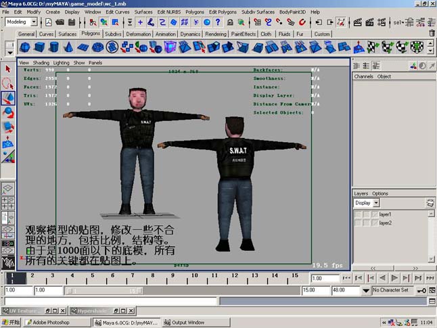Create a polygon torus from shelf
Image resolution: width=437 pixels, height=328 pixels.
[x=97, y=47]
